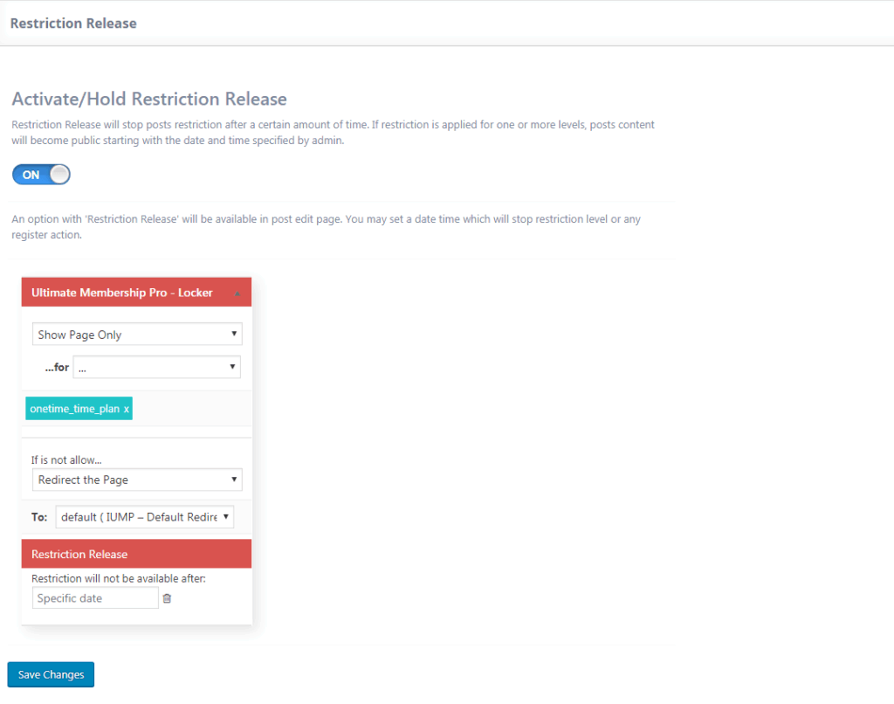The width and height of the screenshot is (894, 704).
Task: Toggle the ON restriction release switch
Action: [x=41, y=175]
